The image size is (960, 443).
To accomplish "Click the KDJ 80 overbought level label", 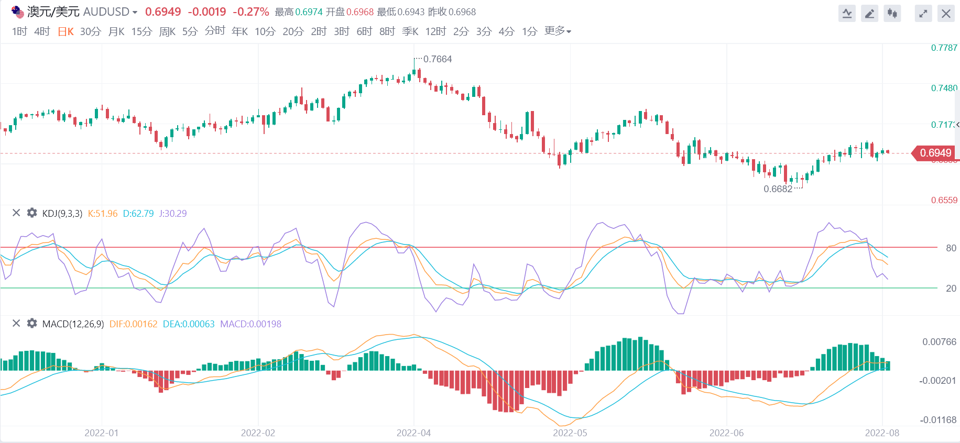I will (951, 248).
